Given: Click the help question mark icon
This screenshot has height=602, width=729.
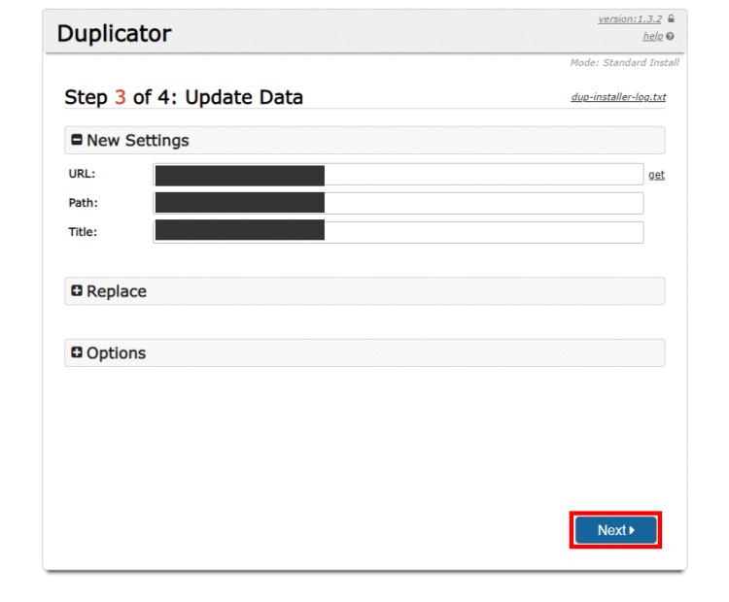Looking at the screenshot, I should click(x=671, y=37).
